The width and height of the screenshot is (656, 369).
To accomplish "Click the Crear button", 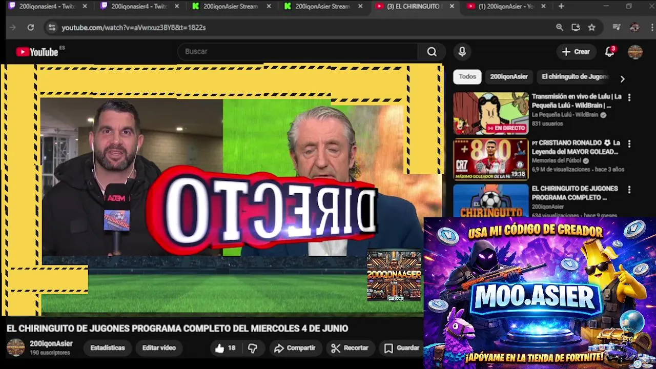I will point(576,52).
